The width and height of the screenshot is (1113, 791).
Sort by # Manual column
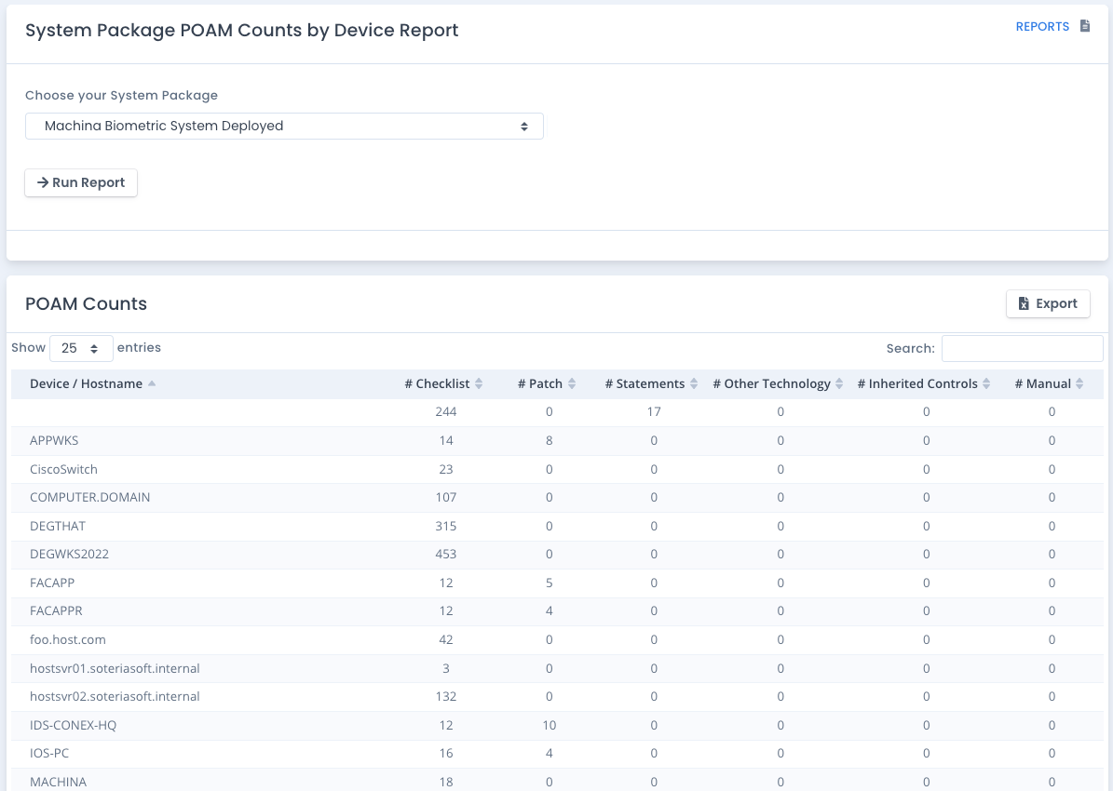1049,383
